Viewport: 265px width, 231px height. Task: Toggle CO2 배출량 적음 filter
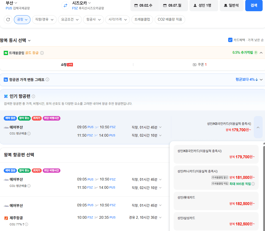click(170, 20)
